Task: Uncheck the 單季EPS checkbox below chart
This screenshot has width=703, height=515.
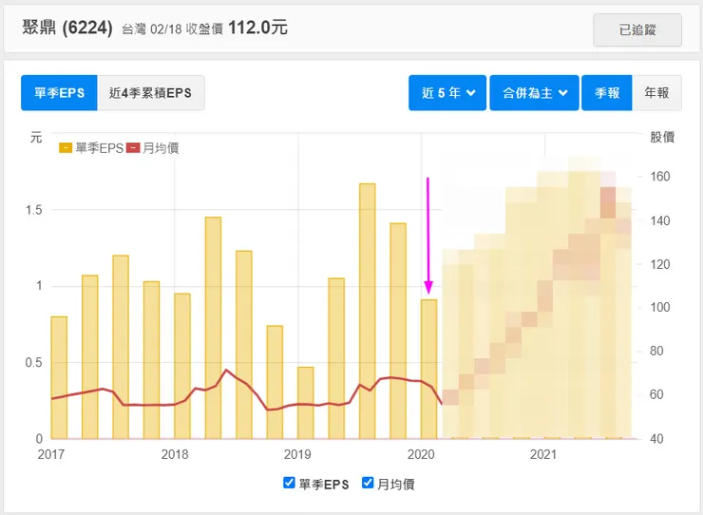Action: (x=289, y=483)
